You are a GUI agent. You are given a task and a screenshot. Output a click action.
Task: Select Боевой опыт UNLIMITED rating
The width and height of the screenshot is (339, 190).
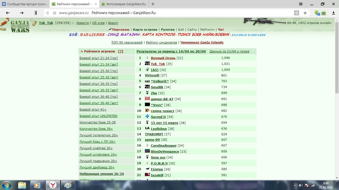[x=98, y=116]
